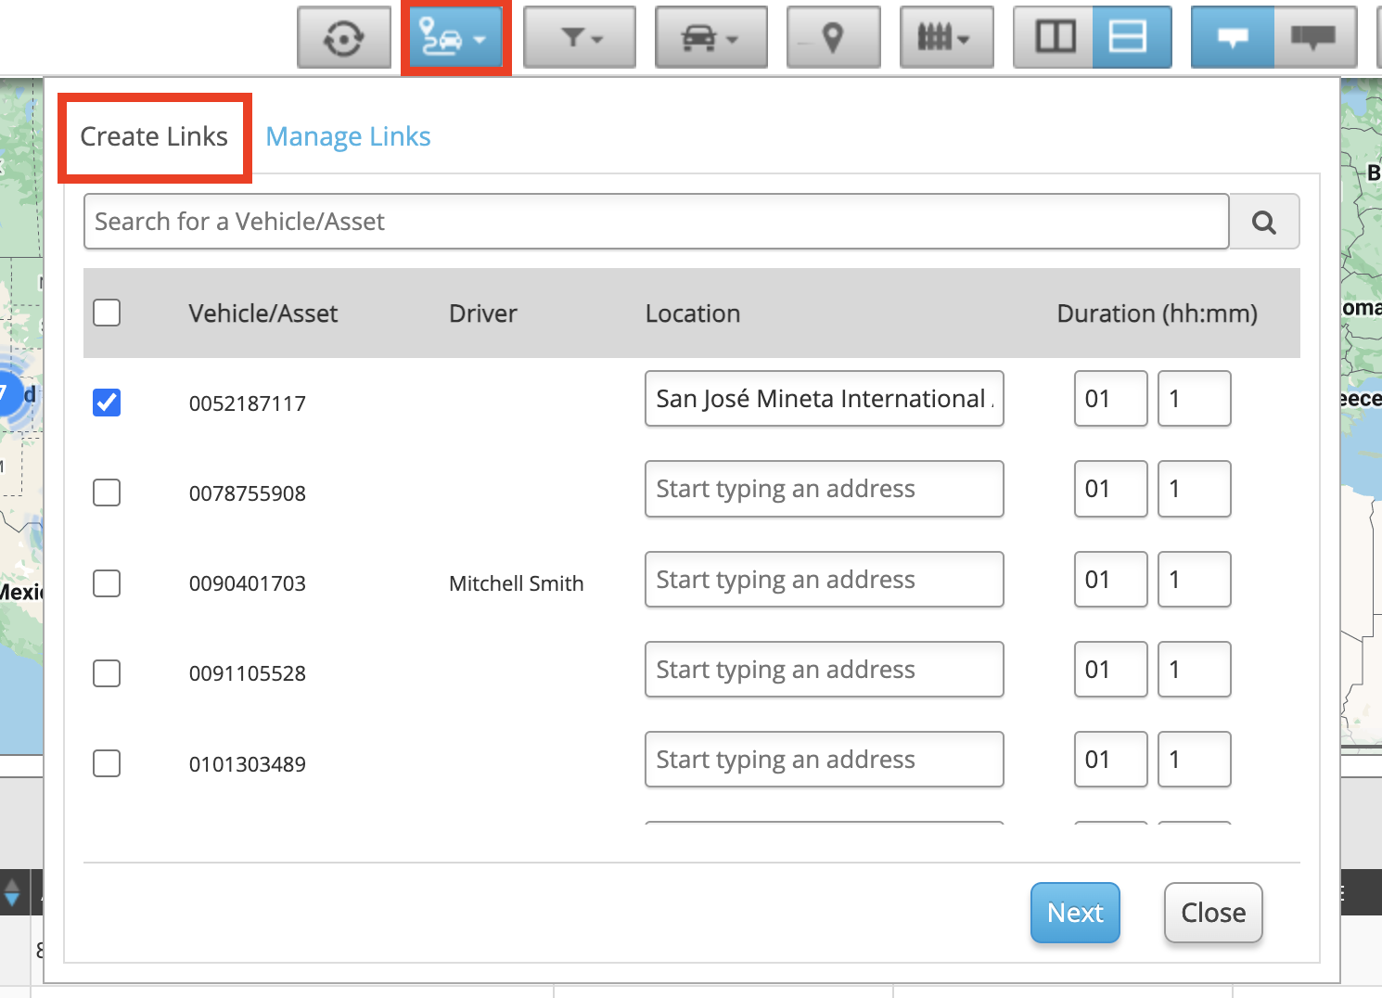Click the sort arrows icon in bottom grid
The image size is (1382, 998).
point(12,892)
